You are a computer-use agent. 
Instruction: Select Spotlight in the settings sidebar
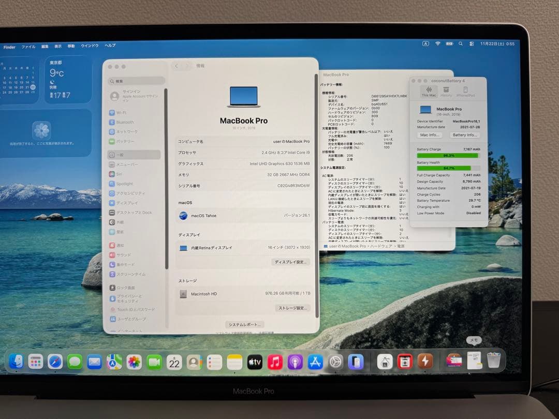pos(124,183)
